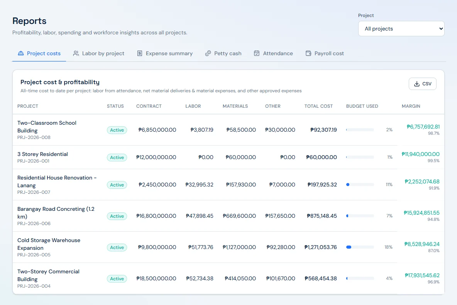457x305 pixels.
Task: Switch to Labor by project tab
Action: point(98,53)
